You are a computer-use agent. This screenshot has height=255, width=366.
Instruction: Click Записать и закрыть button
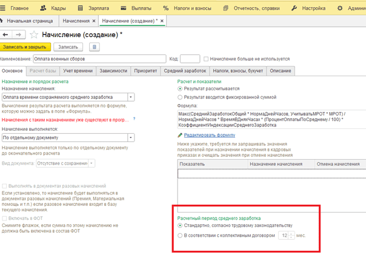[x=24, y=47]
